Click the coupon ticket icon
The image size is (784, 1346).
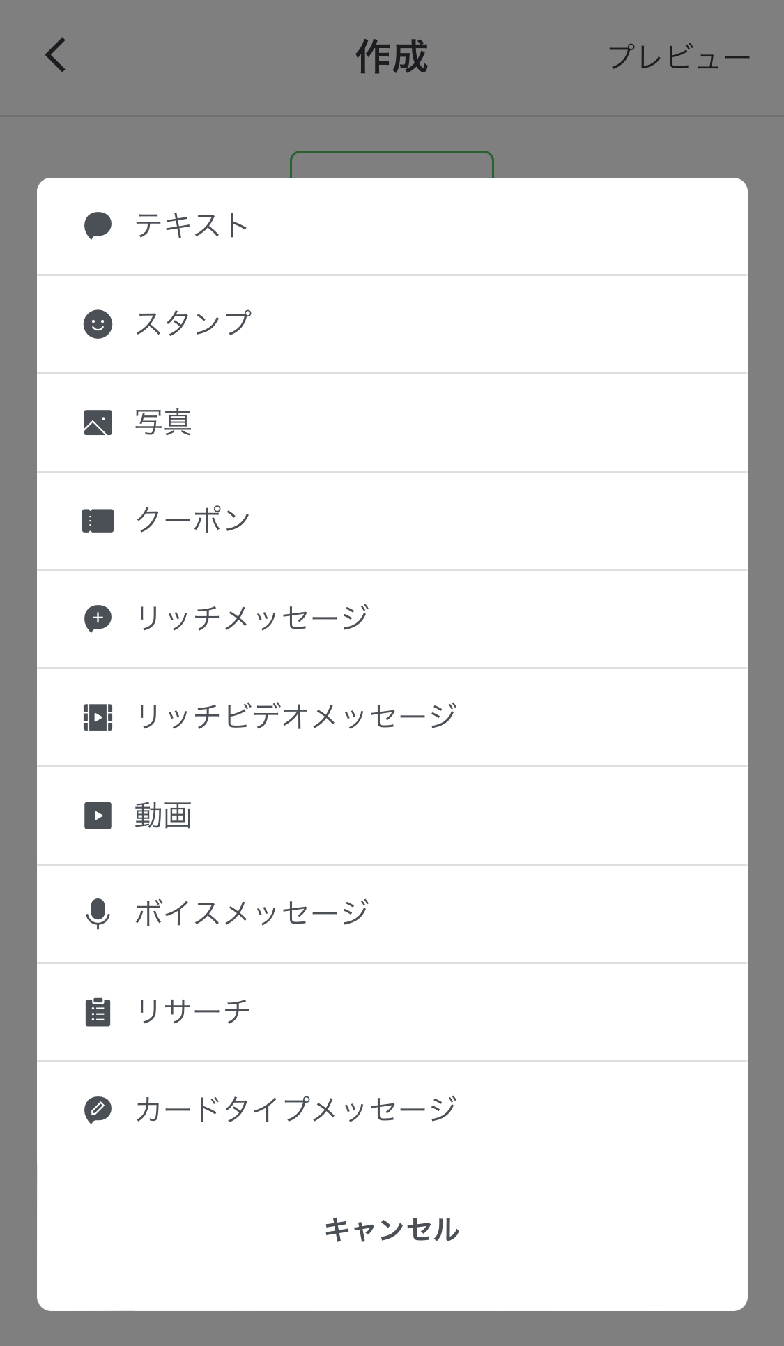tap(98, 521)
